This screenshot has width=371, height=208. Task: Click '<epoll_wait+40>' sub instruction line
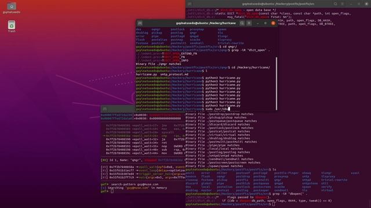[x=146, y=150]
